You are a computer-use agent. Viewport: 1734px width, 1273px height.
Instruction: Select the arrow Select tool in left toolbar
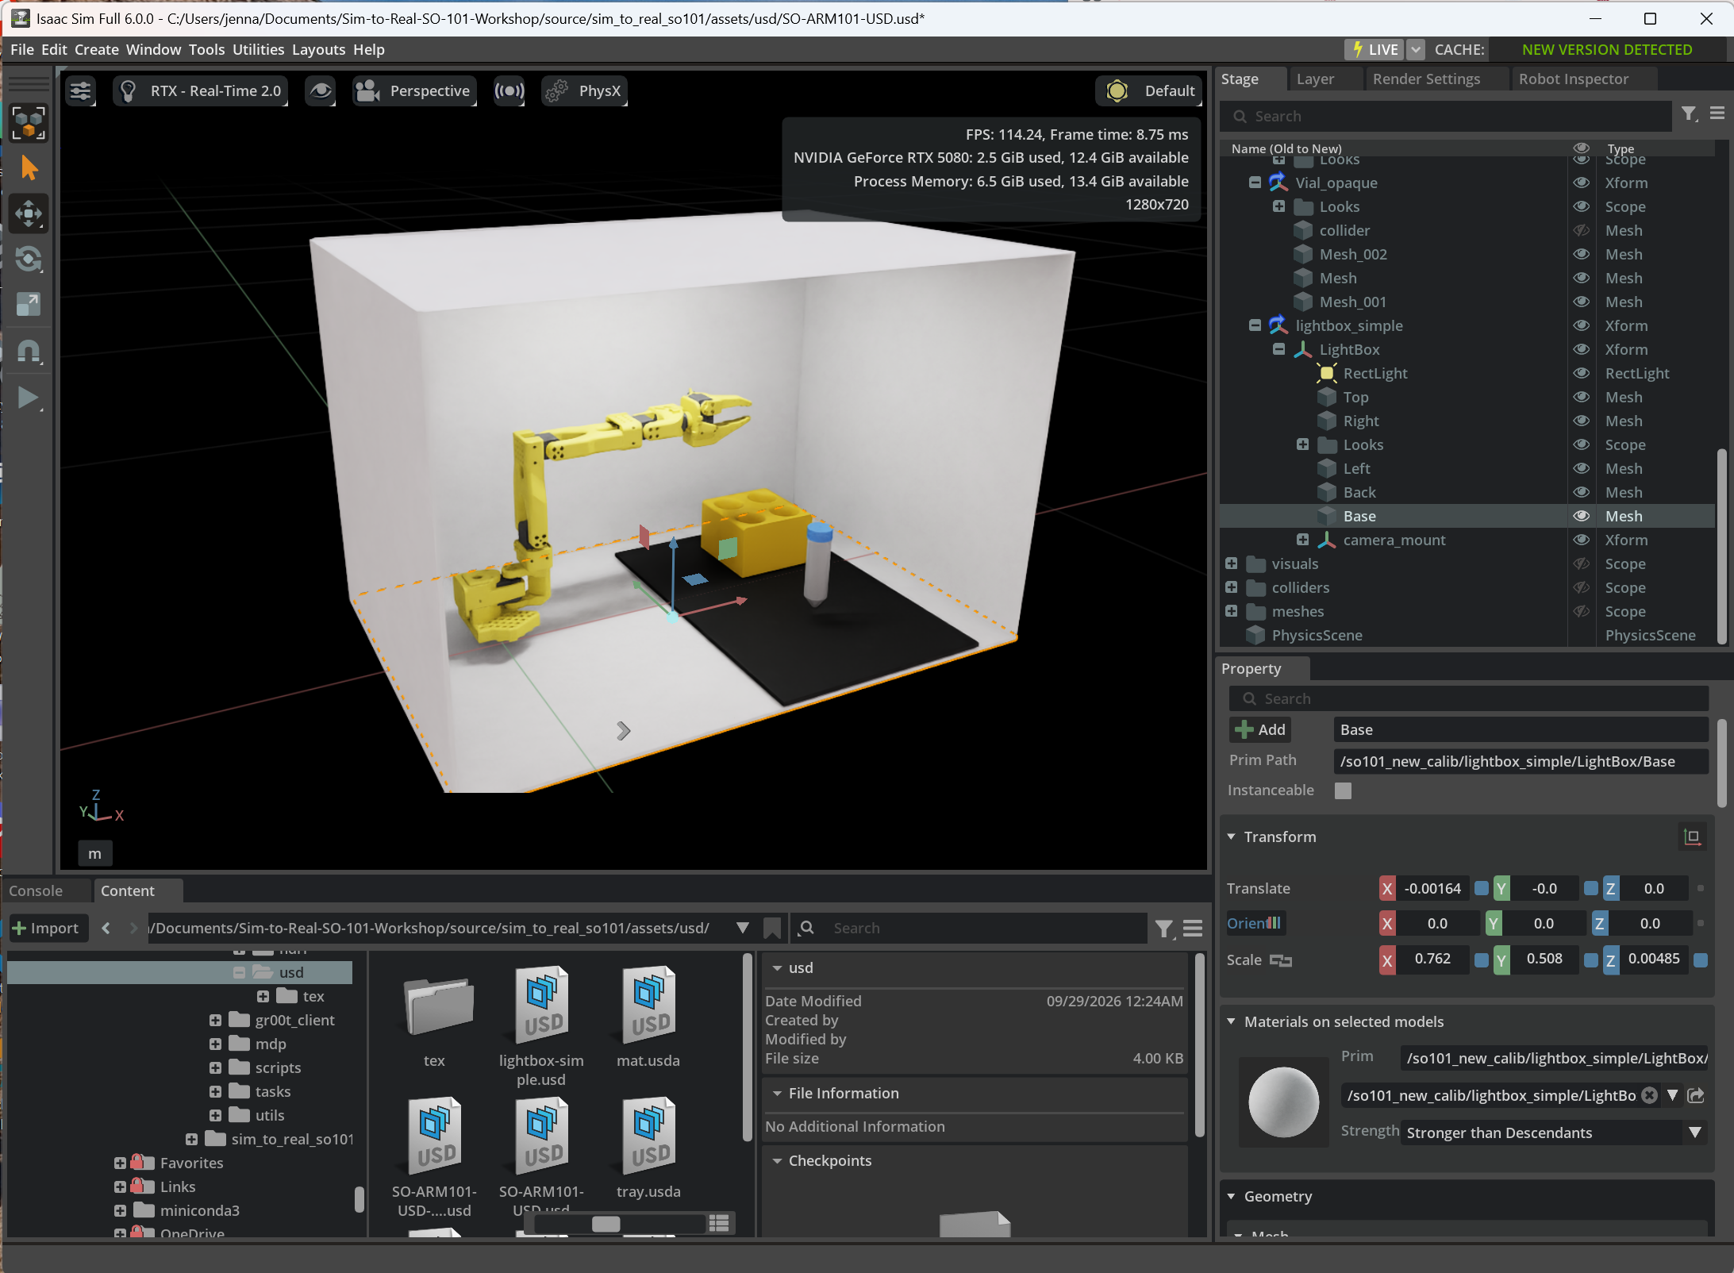coord(29,168)
